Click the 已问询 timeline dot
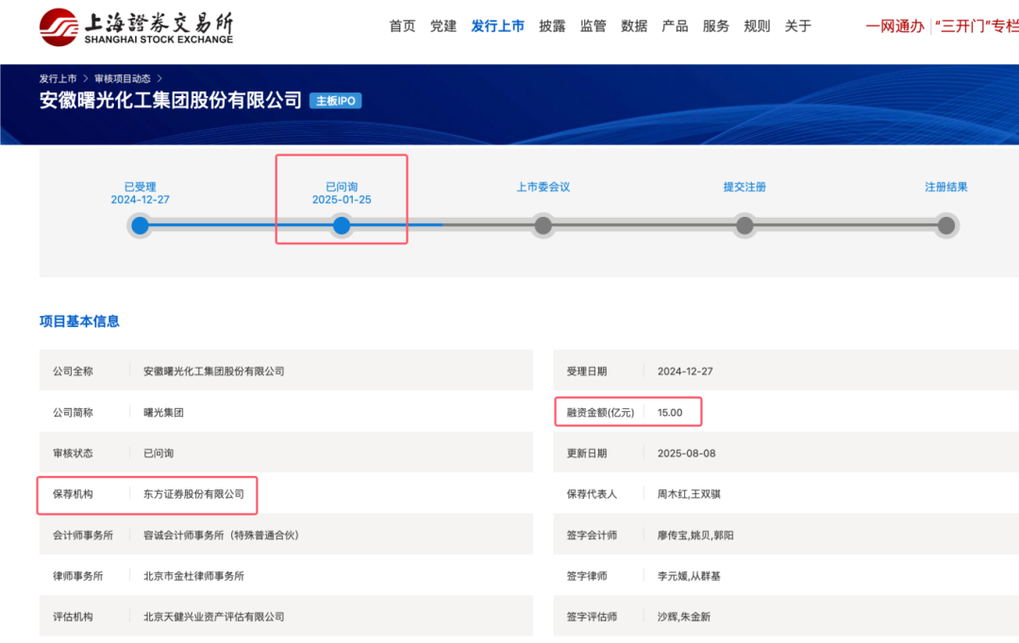The height and width of the screenshot is (643, 1019). tap(342, 225)
